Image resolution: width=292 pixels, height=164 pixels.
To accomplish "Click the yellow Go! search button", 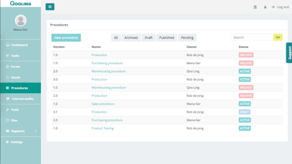I will tap(278, 37).
